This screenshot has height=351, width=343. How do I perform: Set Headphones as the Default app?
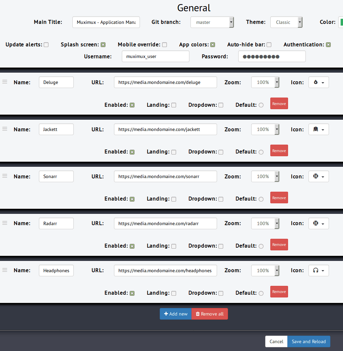pyautogui.click(x=261, y=293)
